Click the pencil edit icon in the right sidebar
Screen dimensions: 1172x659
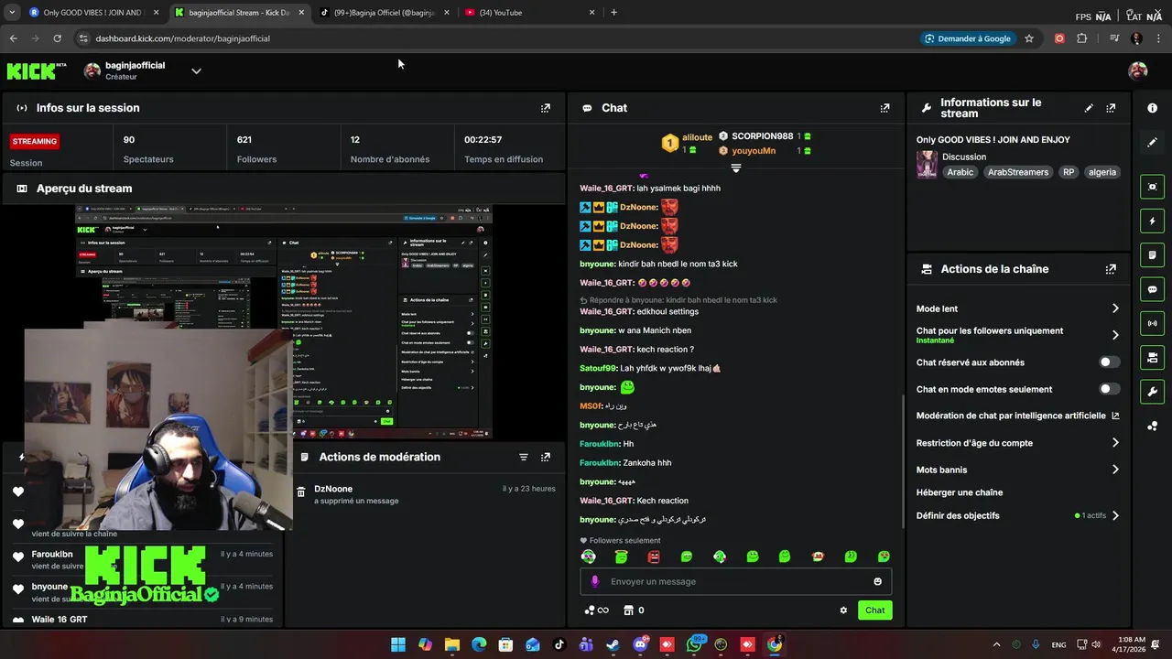click(x=1152, y=142)
